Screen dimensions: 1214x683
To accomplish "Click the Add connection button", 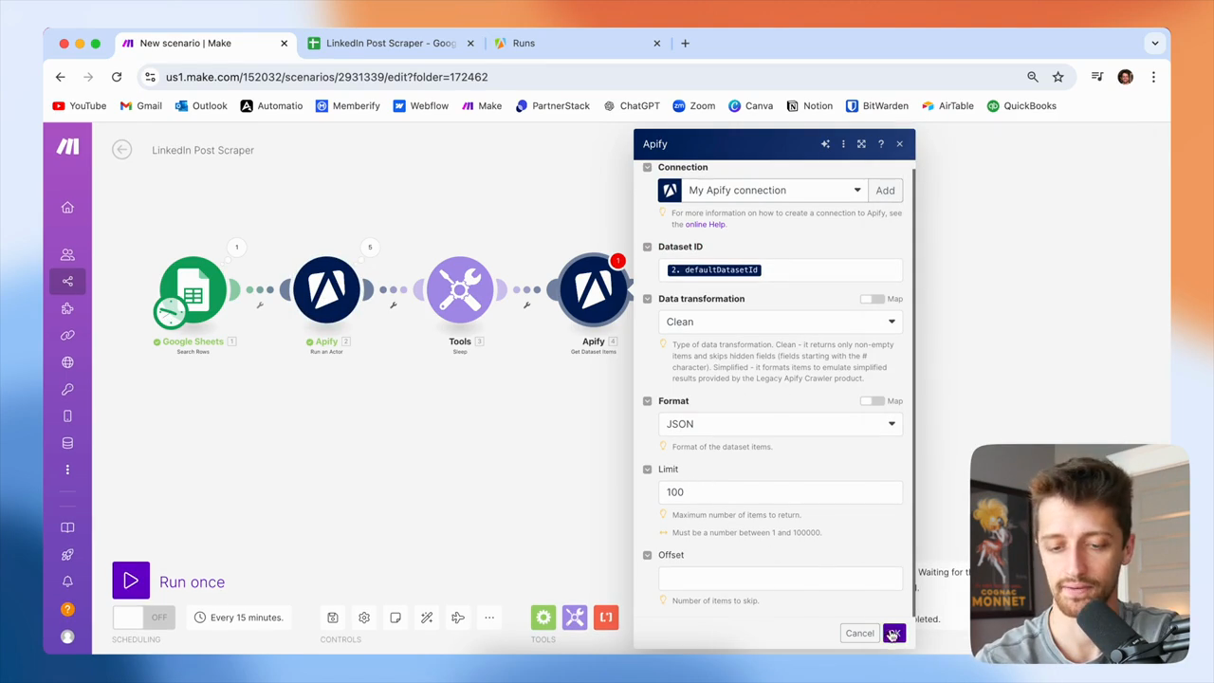I will click(885, 191).
